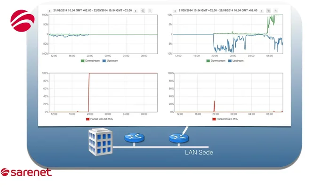Click the packet loss spike in right chart
This screenshot has height=187, width=329.
tap(214, 106)
